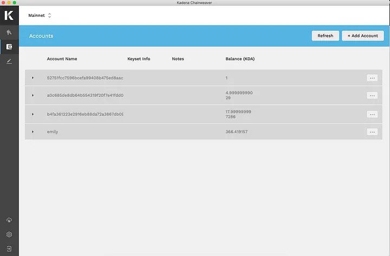Expand the b4fa3612 account row
This screenshot has width=390, height=256.
point(32,114)
